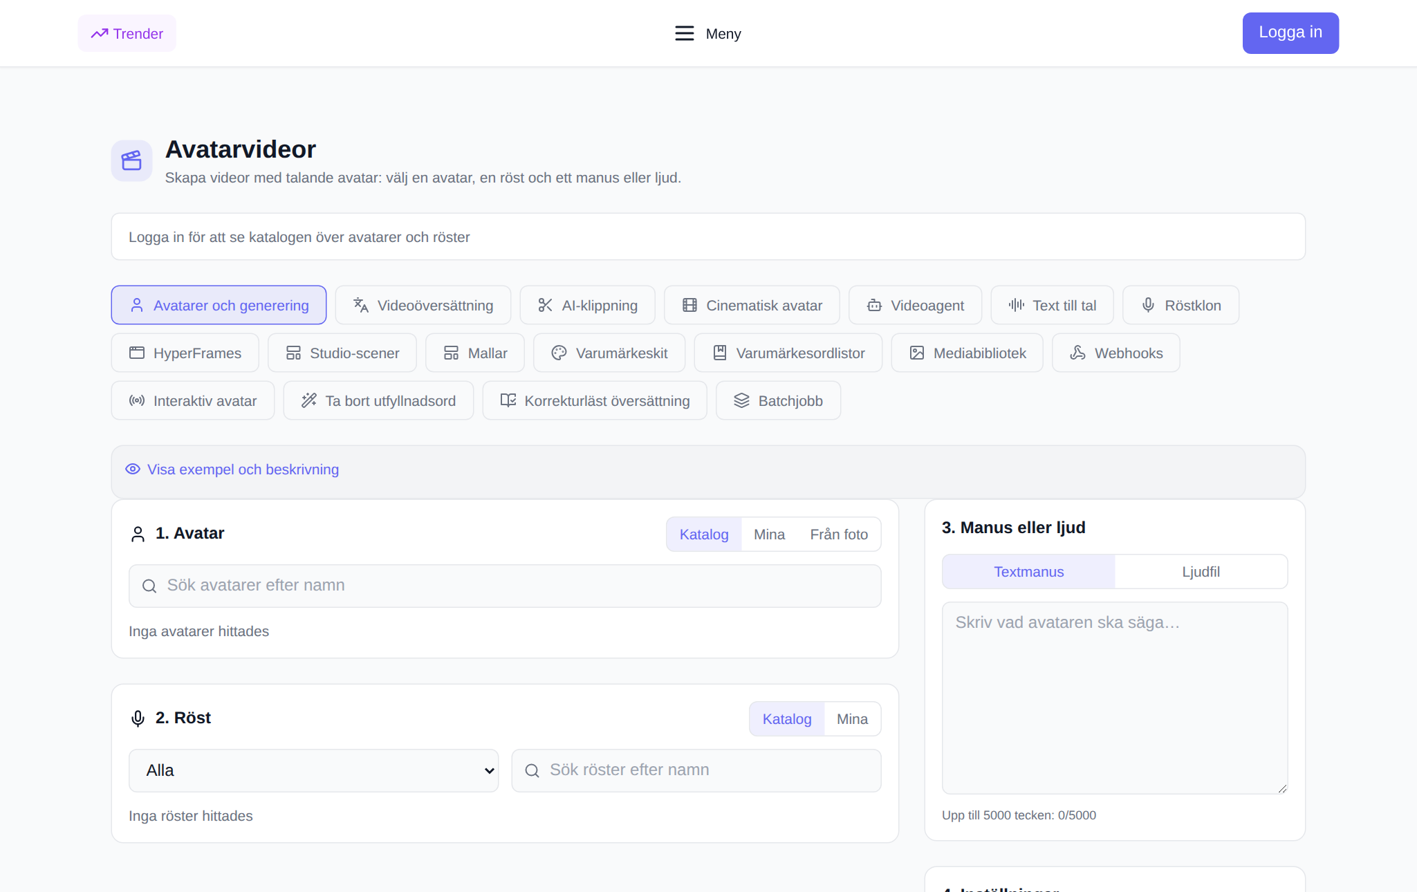Viewport: 1417px width, 892px height.
Task: Click the magnifier icon in voice search
Action: (532, 770)
